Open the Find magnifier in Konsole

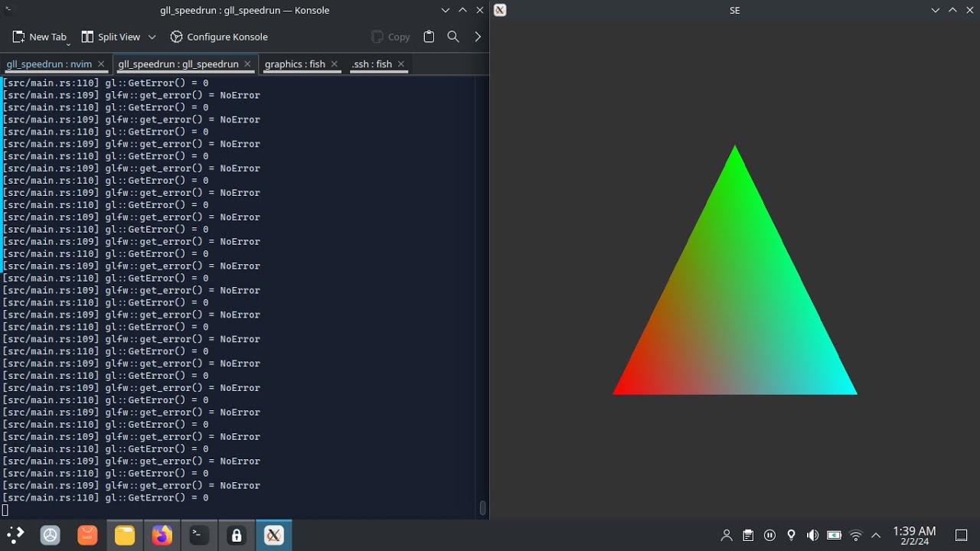click(x=453, y=37)
